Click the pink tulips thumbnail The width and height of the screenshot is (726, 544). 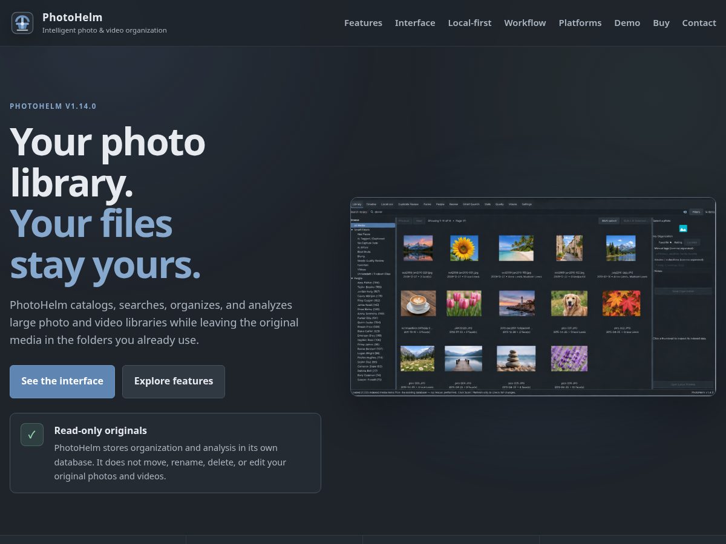[x=464, y=303]
